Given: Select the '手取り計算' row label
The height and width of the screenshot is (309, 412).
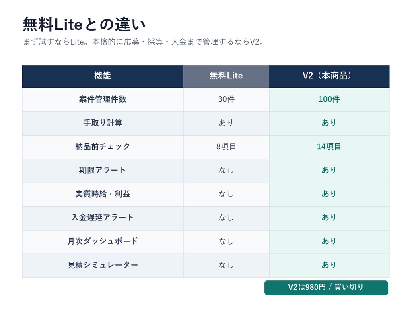Looking at the screenshot, I should [103, 123].
